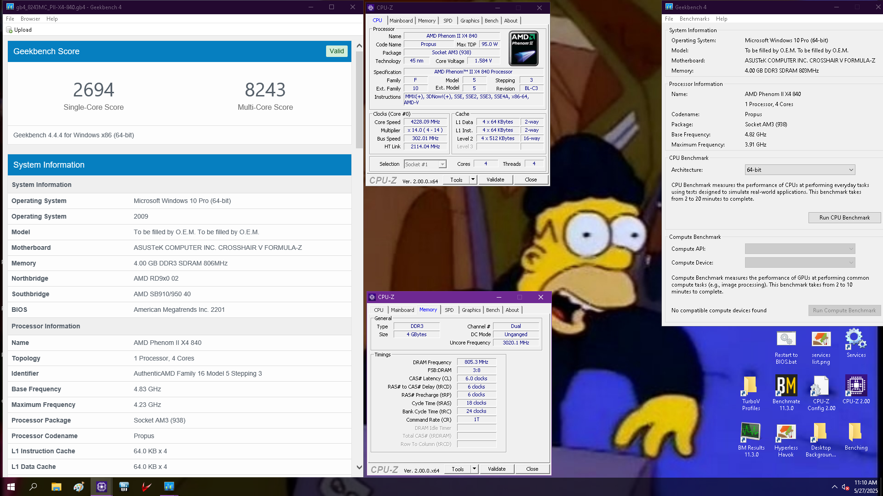Click the Motherboard row in results table
The width and height of the screenshot is (883, 496).
[180, 248]
